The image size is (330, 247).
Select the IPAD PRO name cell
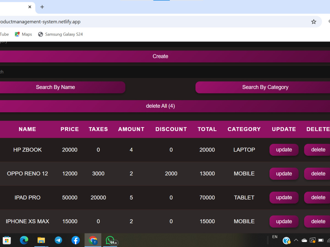click(27, 198)
